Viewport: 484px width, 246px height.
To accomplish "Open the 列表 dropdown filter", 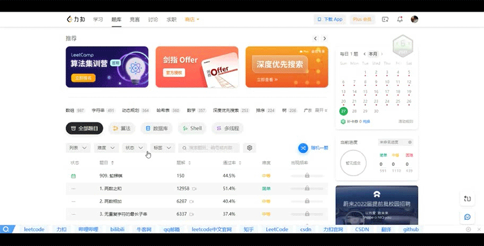I will [78, 148].
